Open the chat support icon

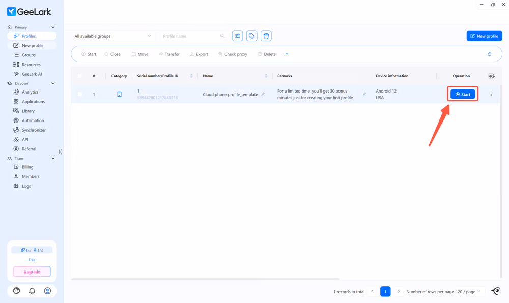(x=16, y=290)
